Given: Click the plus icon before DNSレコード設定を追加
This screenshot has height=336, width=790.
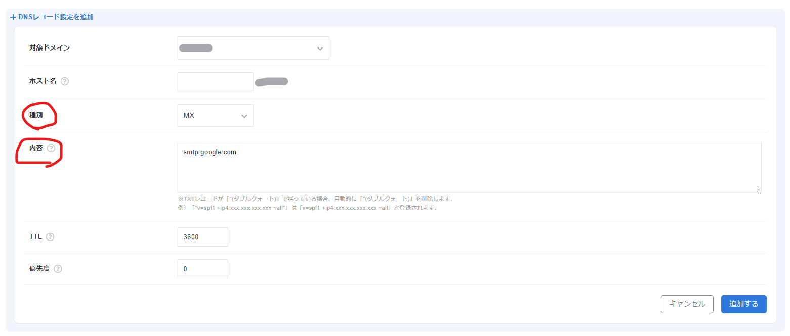Looking at the screenshot, I should [x=13, y=17].
